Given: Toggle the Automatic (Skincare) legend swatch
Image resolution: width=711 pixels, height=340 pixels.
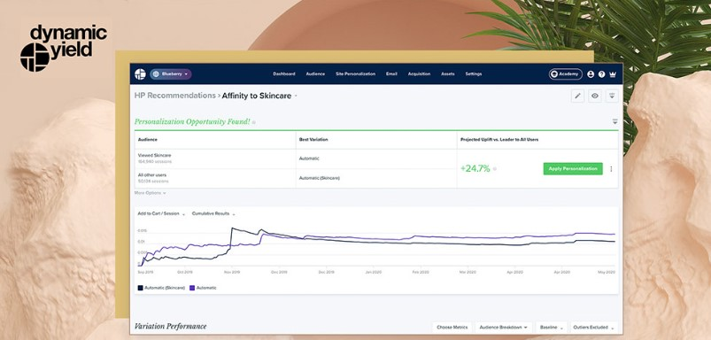Looking at the screenshot, I should coord(141,288).
